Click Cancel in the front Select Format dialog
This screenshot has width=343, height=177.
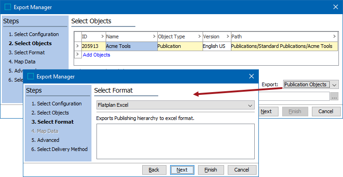[x=242, y=170]
